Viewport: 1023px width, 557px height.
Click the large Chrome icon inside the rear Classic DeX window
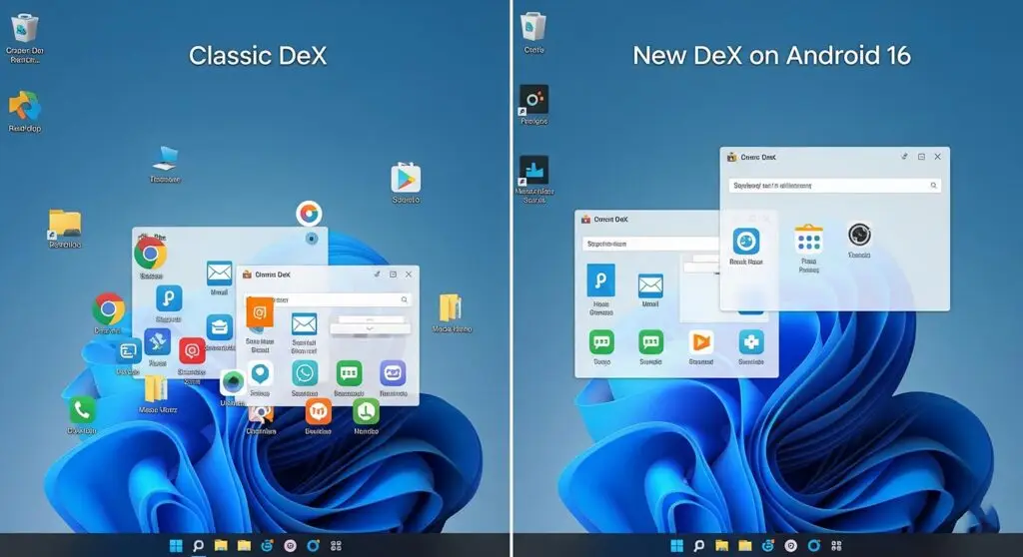coord(150,254)
